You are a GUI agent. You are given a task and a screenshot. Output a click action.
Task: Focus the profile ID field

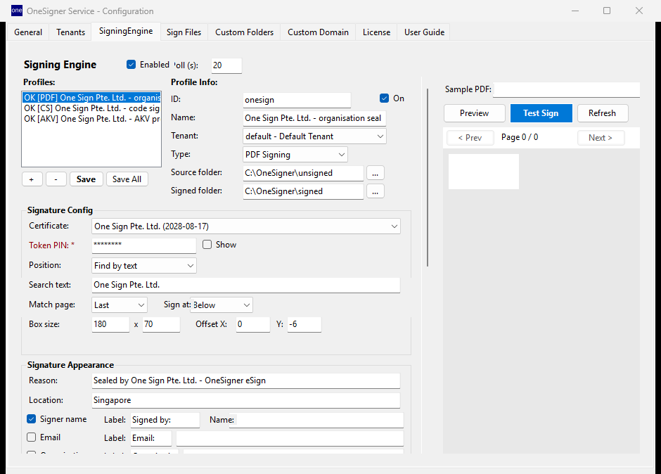(x=297, y=100)
